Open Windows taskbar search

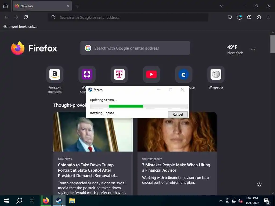click(x=19, y=201)
